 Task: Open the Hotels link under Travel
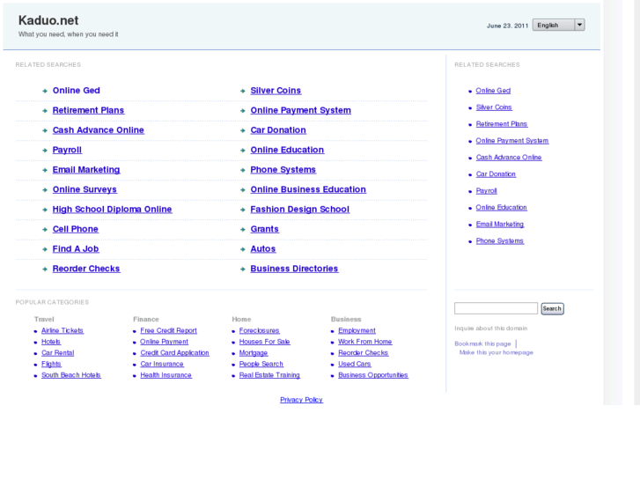click(50, 342)
